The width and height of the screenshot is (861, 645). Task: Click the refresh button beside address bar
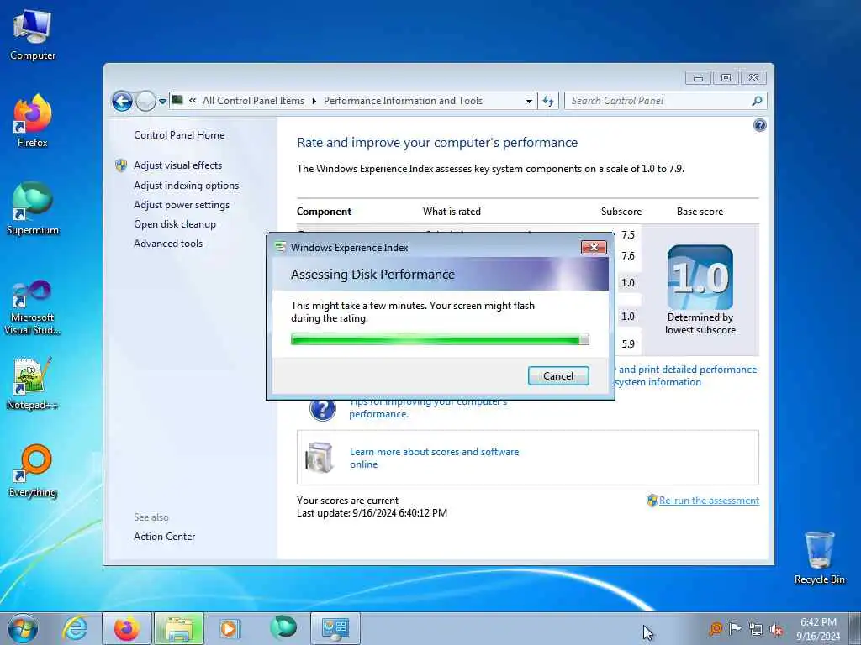coord(548,101)
